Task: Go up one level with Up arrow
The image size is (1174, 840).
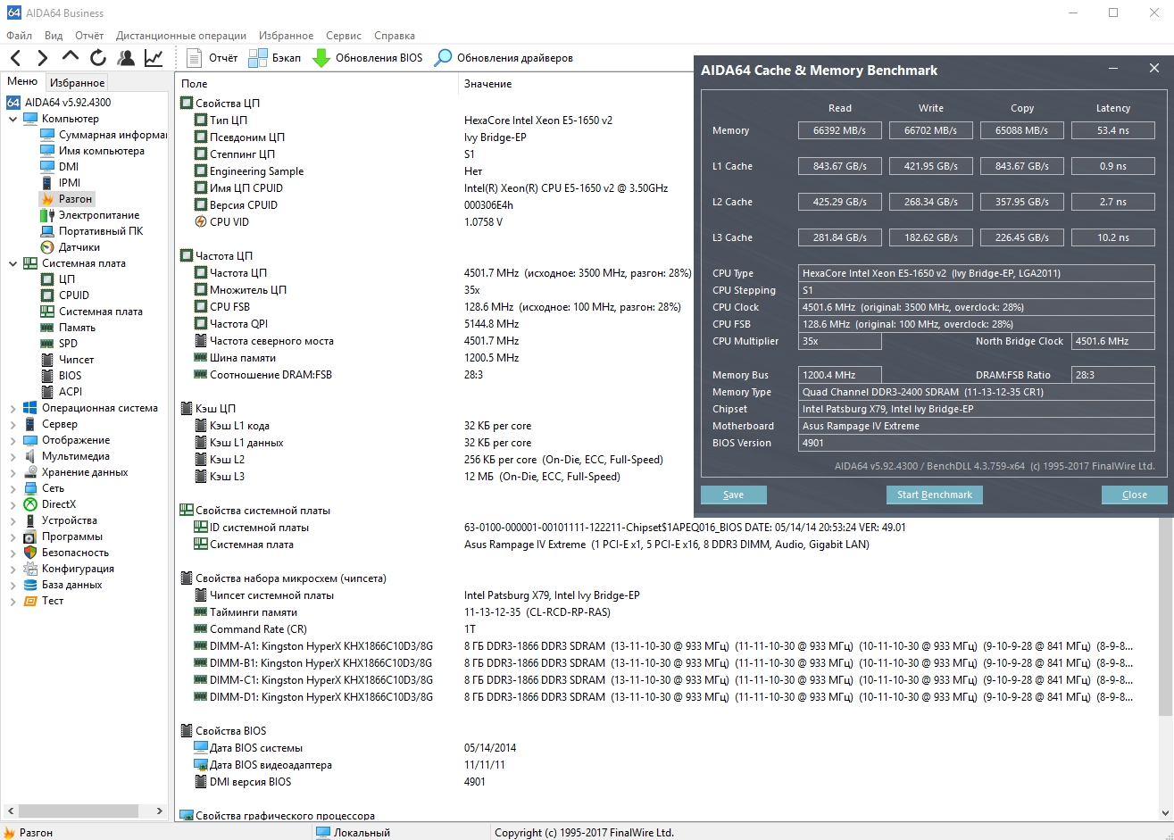Action: tap(71, 56)
